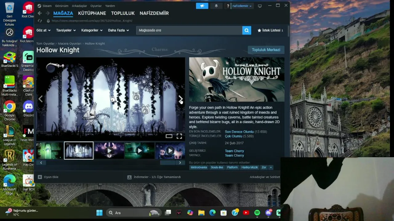The width and height of the screenshot is (394, 221).
Task: Click the Harika Müzik tag
Action: 250,167
